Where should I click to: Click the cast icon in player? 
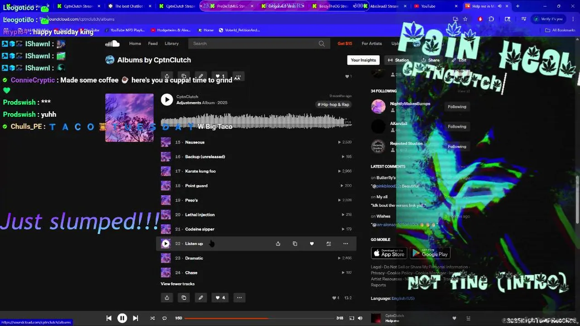(x=352, y=318)
